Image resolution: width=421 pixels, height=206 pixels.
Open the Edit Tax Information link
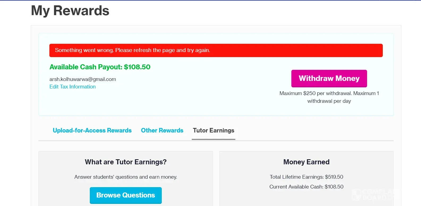pos(73,87)
